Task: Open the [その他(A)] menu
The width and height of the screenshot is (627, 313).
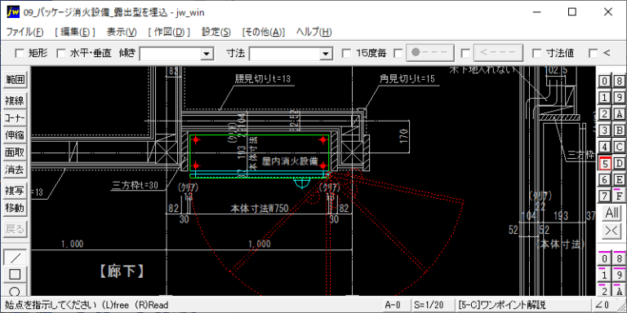Action: click(264, 33)
